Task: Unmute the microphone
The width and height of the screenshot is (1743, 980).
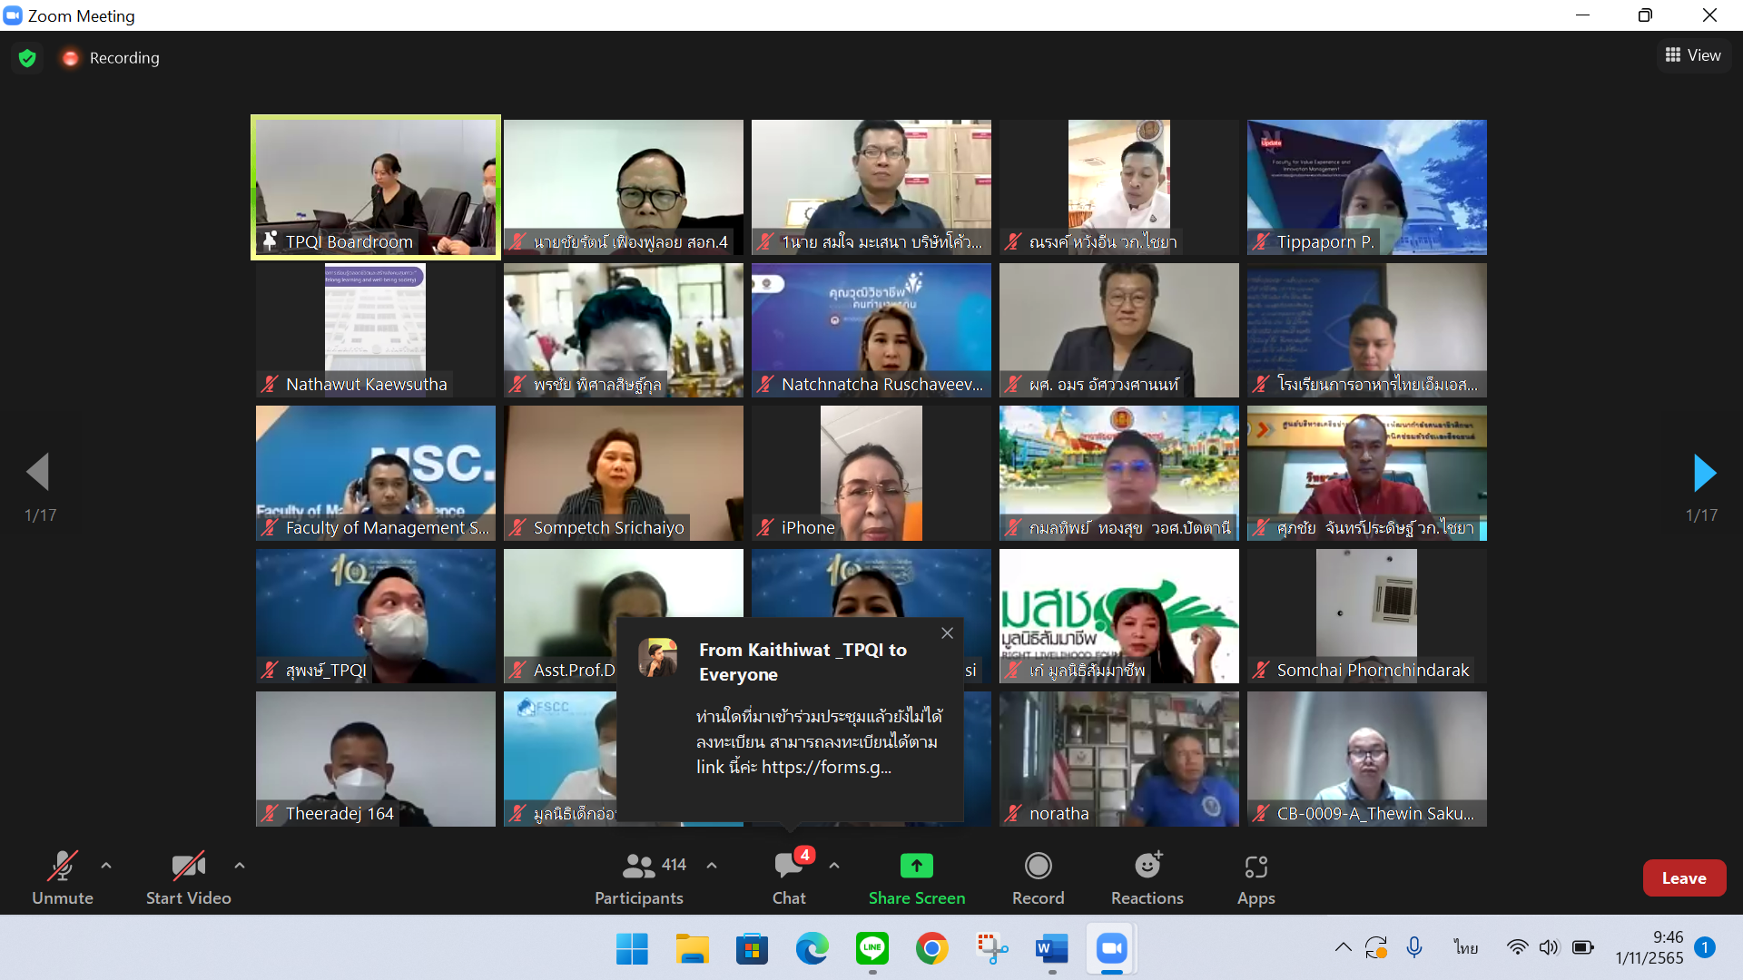Action: pos(63,877)
